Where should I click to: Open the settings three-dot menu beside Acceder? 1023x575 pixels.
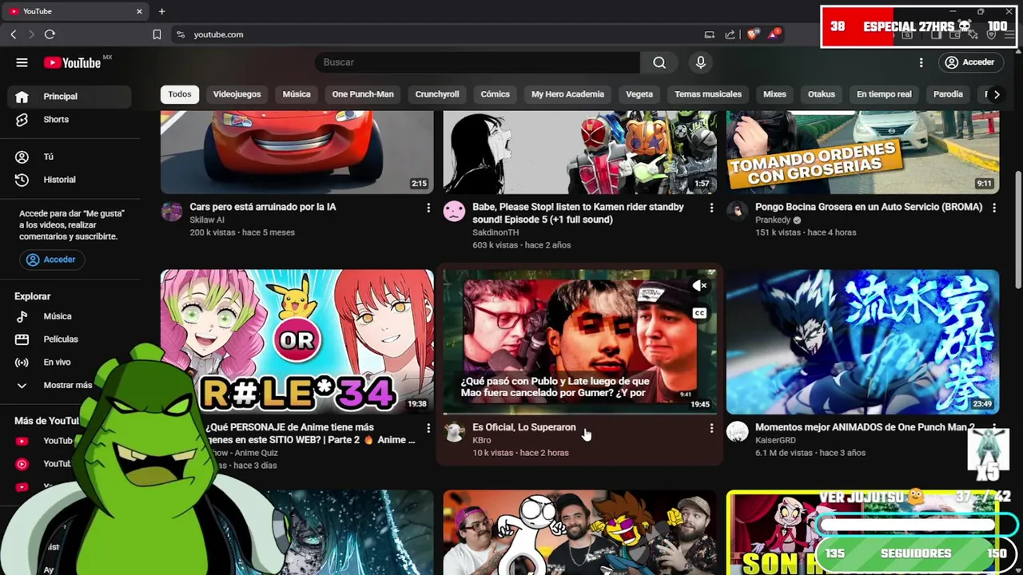pos(921,62)
